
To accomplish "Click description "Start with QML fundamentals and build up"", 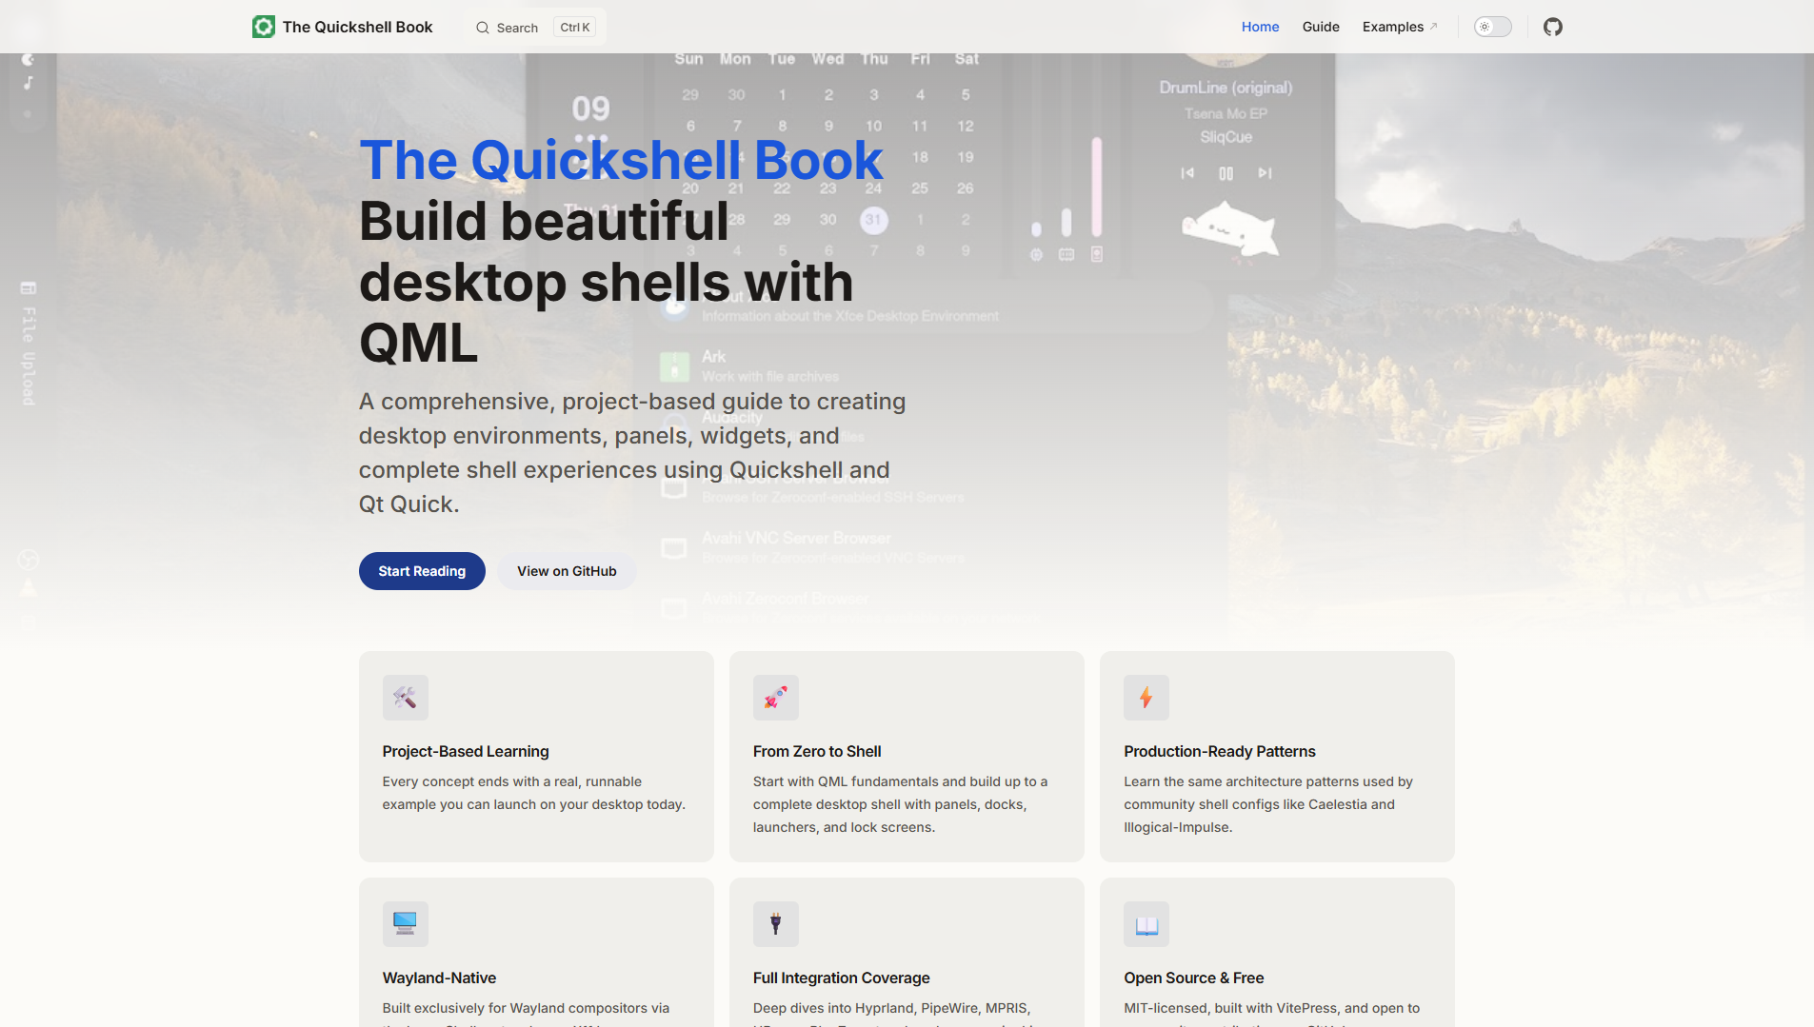I will click(900, 804).
